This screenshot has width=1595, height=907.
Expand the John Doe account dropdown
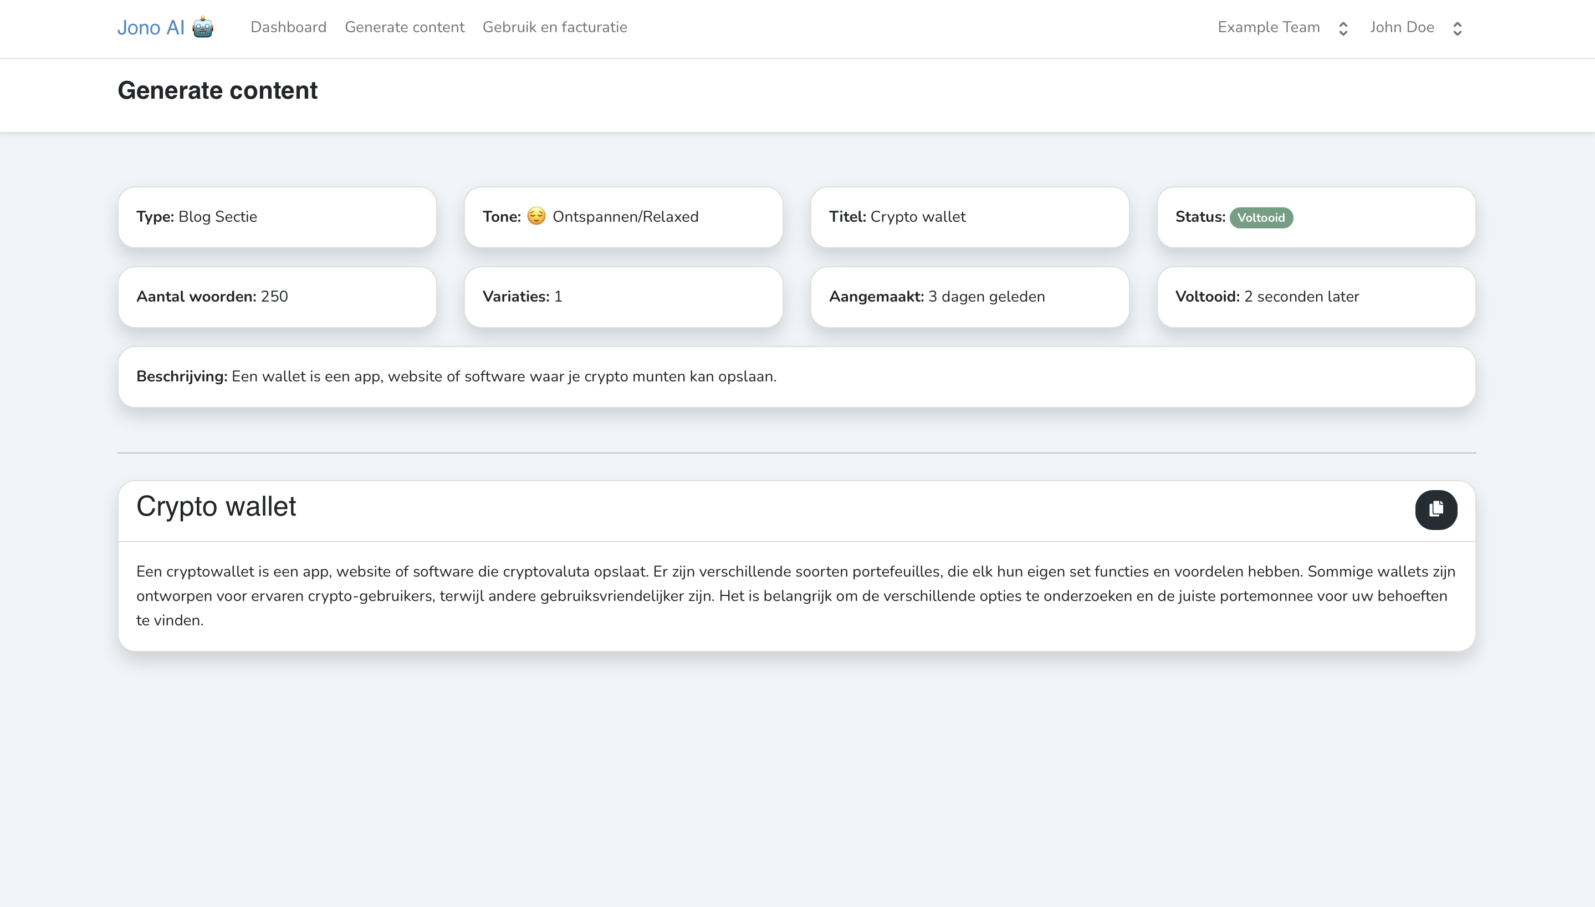(1418, 27)
